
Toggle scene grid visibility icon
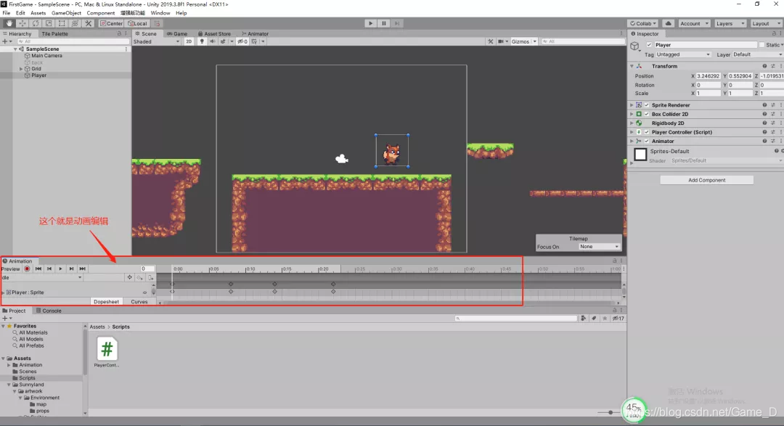coord(254,41)
